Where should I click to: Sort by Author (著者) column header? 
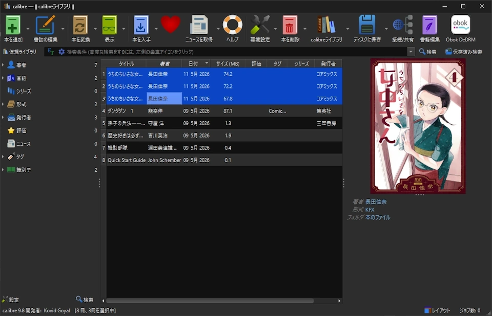(165, 63)
